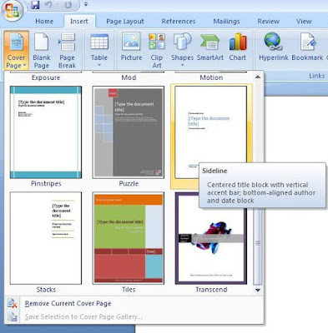Insert a SmartArt graphic

tap(210, 47)
